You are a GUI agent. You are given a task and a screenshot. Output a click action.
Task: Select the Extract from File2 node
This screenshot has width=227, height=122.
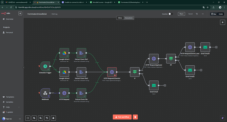(81, 72)
